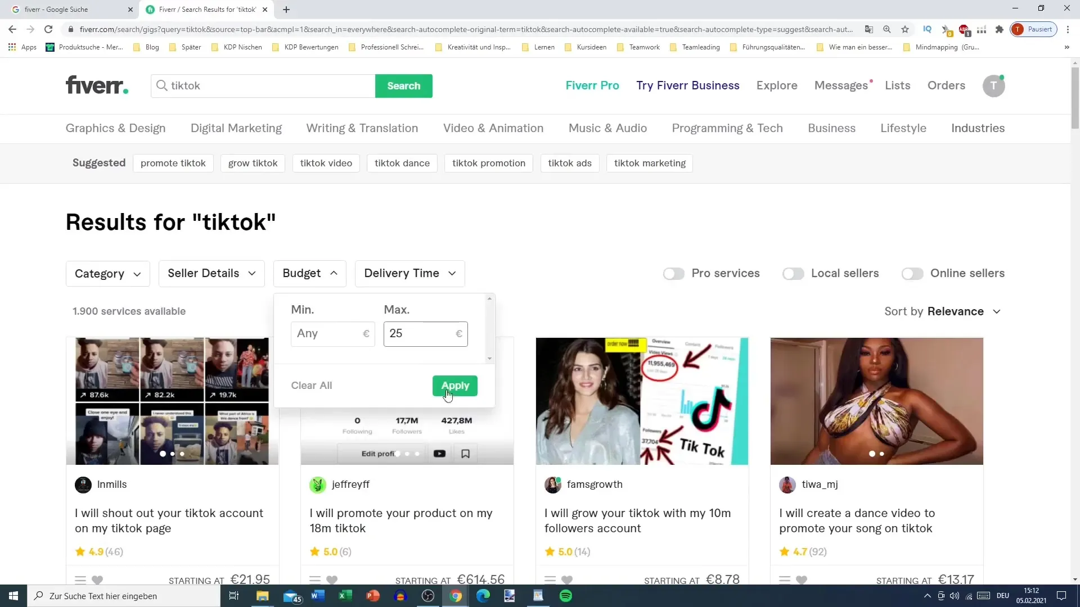Add lnmills gig to favorites heart
Viewport: 1080px width, 607px height.
coord(97,580)
